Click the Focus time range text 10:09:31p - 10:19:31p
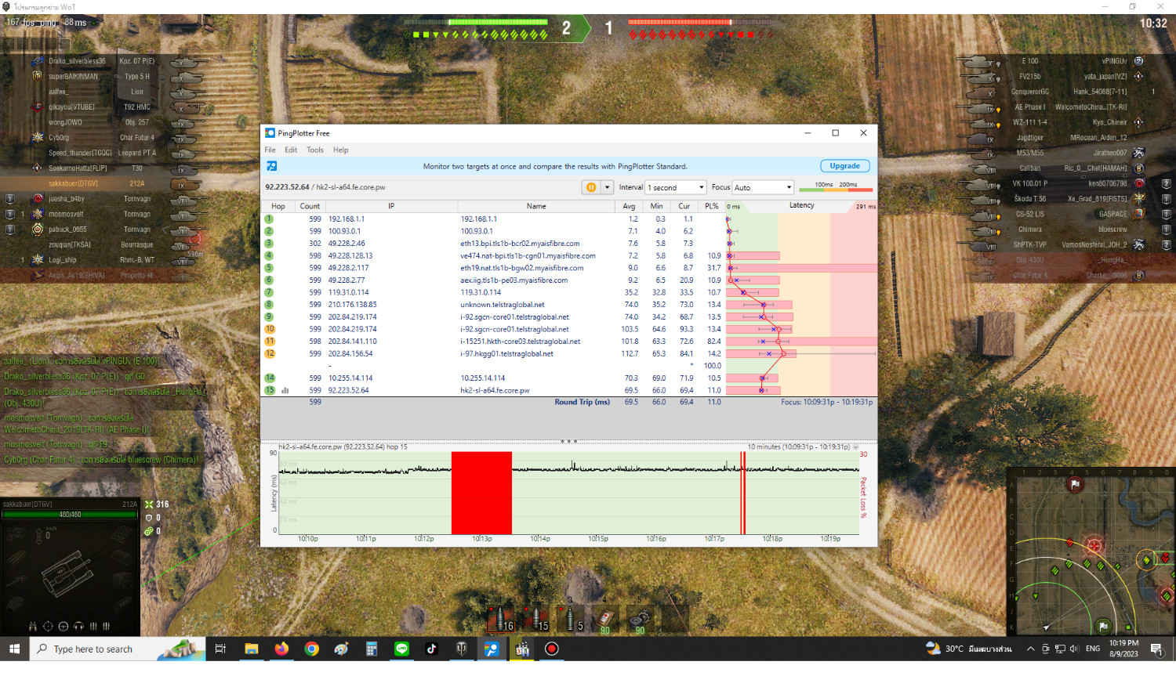The width and height of the screenshot is (1176, 687). click(826, 402)
